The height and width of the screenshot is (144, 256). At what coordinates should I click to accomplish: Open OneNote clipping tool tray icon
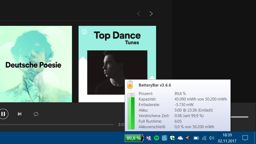coord(149,138)
